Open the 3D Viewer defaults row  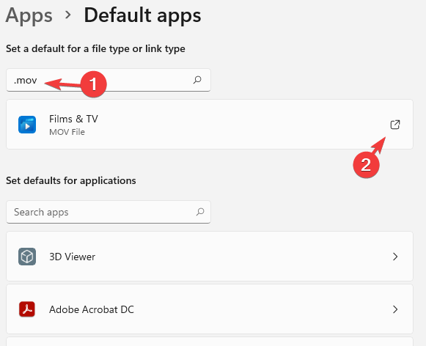[210, 256]
